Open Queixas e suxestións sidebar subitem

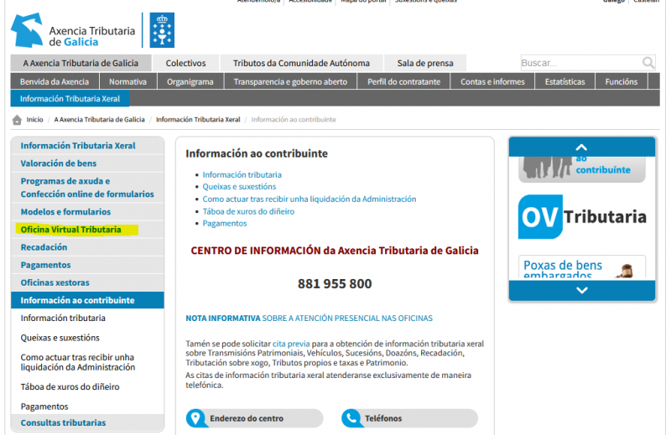[60, 338]
